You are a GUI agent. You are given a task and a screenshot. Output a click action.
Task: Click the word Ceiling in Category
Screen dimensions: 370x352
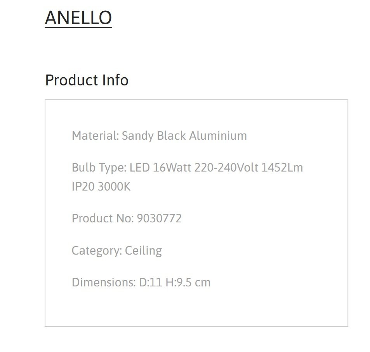pyautogui.click(x=144, y=251)
